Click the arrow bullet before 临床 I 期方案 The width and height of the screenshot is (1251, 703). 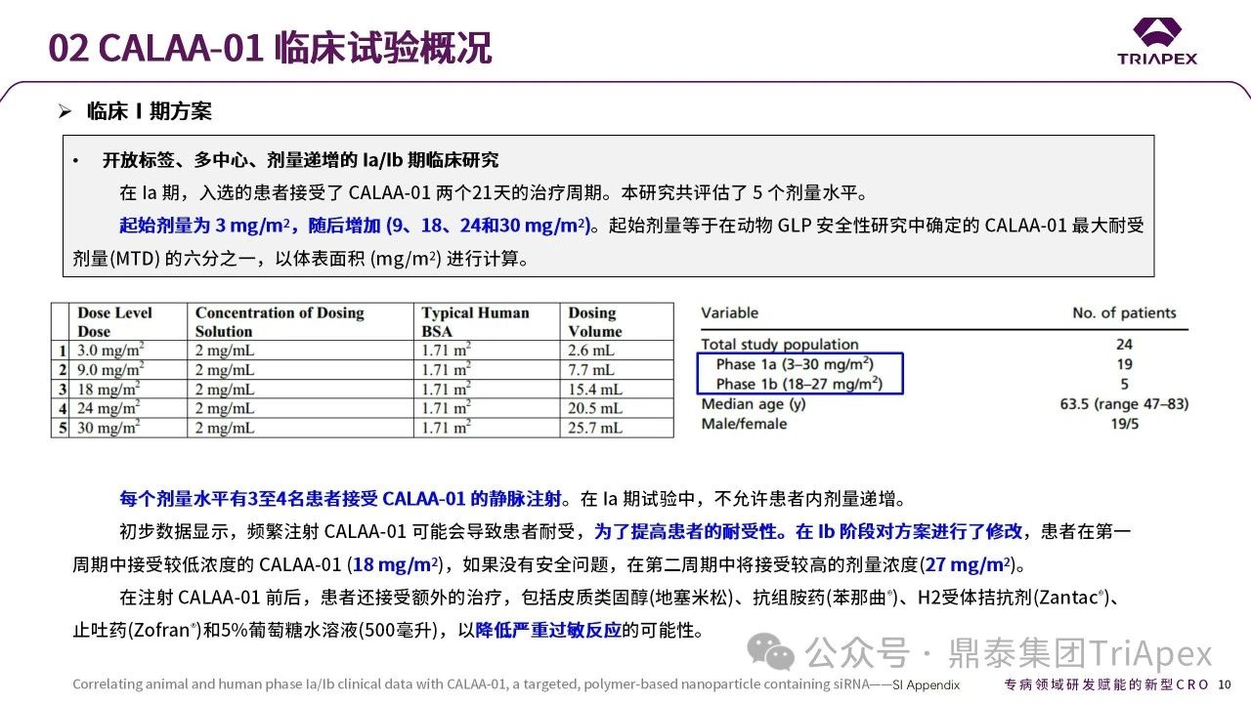pyautogui.click(x=65, y=111)
